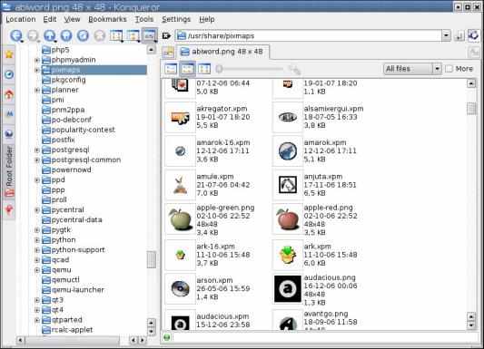Click the Back navigation arrow icon
The image size is (484, 349).
tap(15, 35)
